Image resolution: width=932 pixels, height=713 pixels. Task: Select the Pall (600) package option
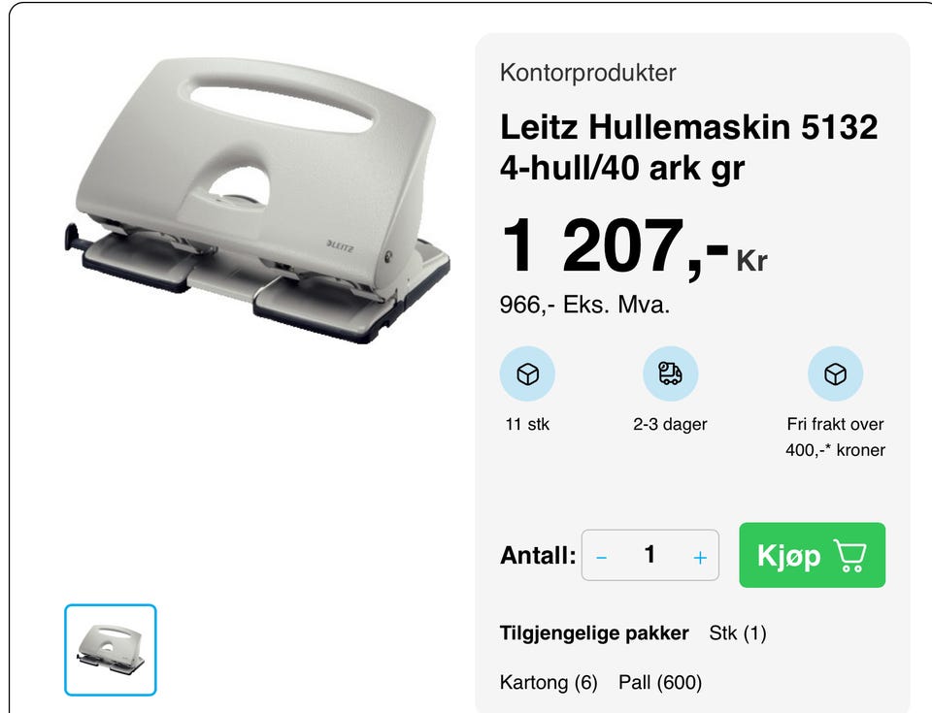(660, 682)
